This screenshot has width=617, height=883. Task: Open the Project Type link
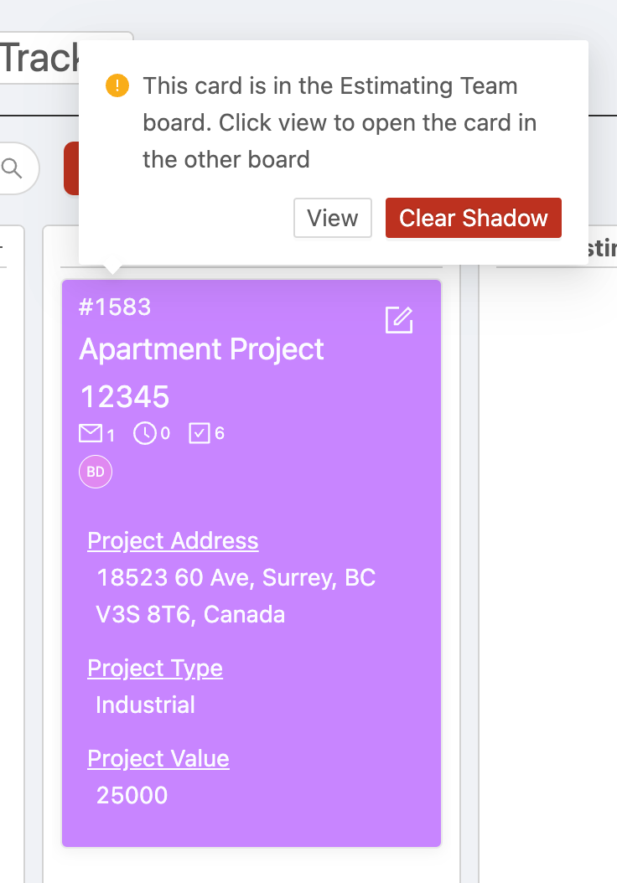[155, 669]
